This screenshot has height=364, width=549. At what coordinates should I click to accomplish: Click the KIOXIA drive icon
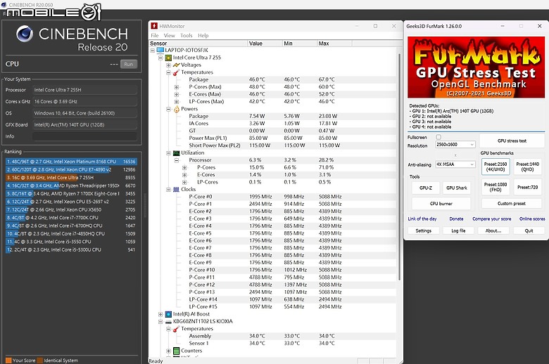click(x=168, y=321)
